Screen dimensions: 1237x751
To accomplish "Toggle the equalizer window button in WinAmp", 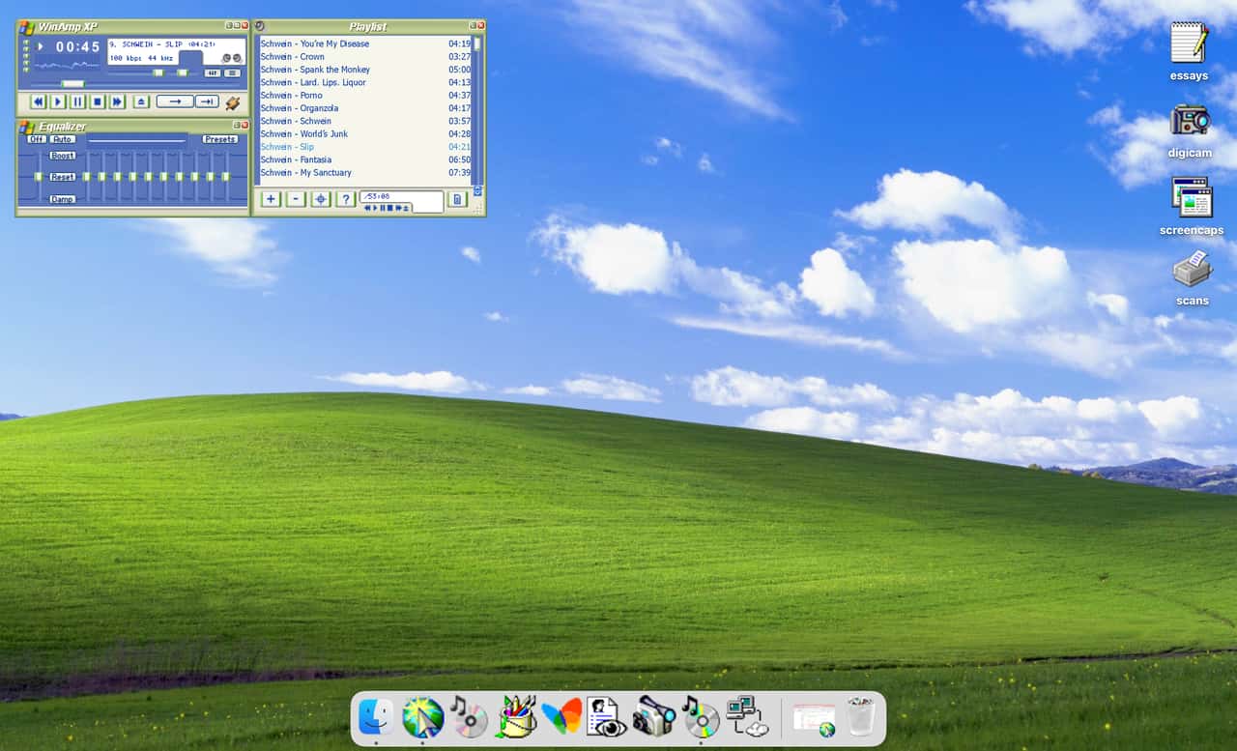I will [213, 73].
